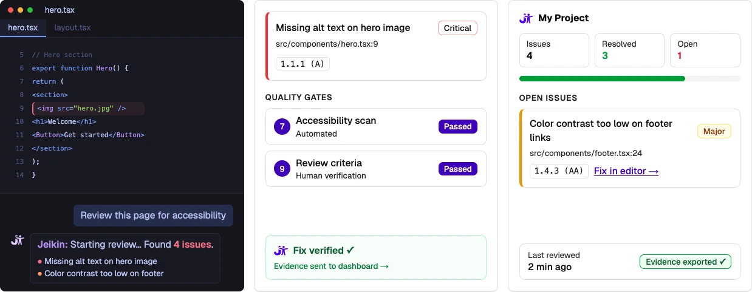
Task: Click the Jelkin icon next to Fix verified
Action: click(280, 250)
